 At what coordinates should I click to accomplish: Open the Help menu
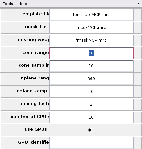click(x=23, y=4)
